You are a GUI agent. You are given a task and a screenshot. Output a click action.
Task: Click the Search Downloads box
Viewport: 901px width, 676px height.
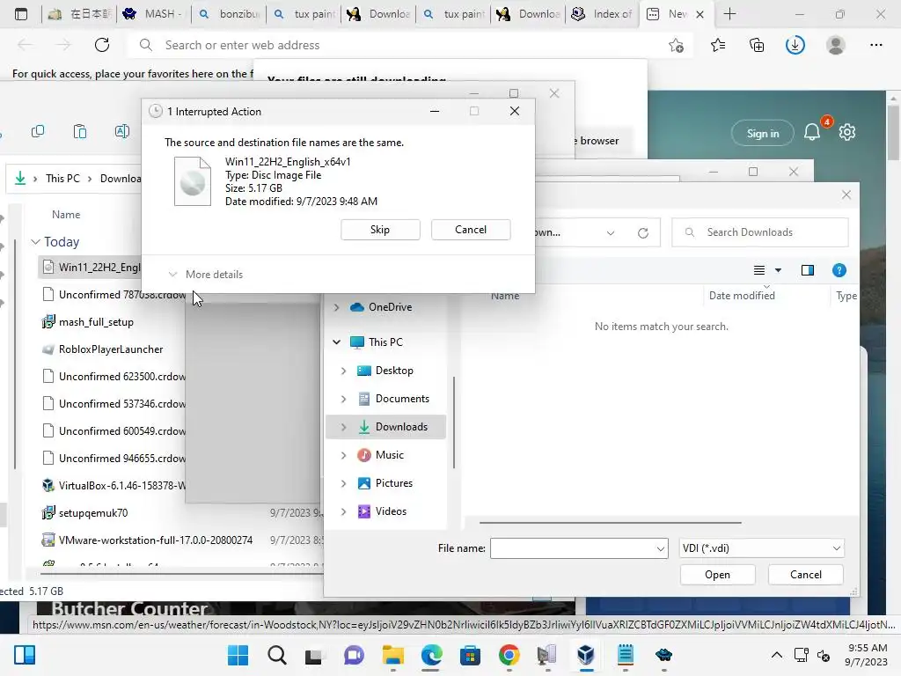coord(759,232)
